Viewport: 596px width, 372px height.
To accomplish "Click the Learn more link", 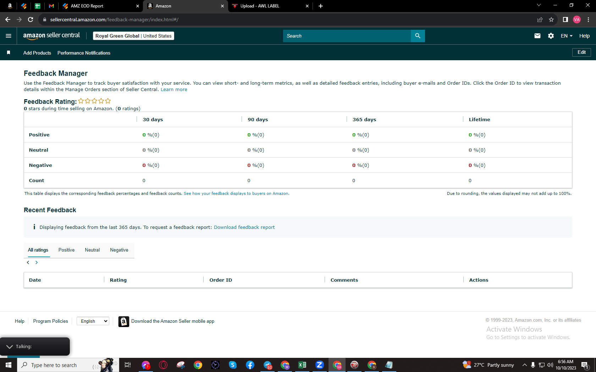I will [x=174, y=90].
